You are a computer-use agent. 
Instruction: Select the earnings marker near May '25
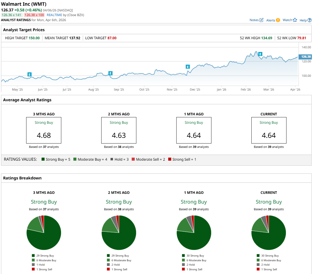tap(29, 74)
